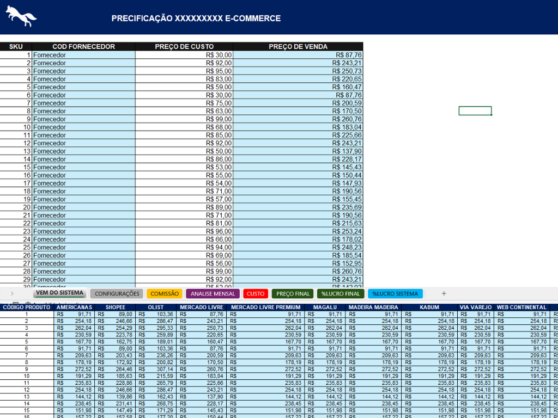
Task: Open the VEM DO SISTEMA sheet tab
Action: [59, 293]
